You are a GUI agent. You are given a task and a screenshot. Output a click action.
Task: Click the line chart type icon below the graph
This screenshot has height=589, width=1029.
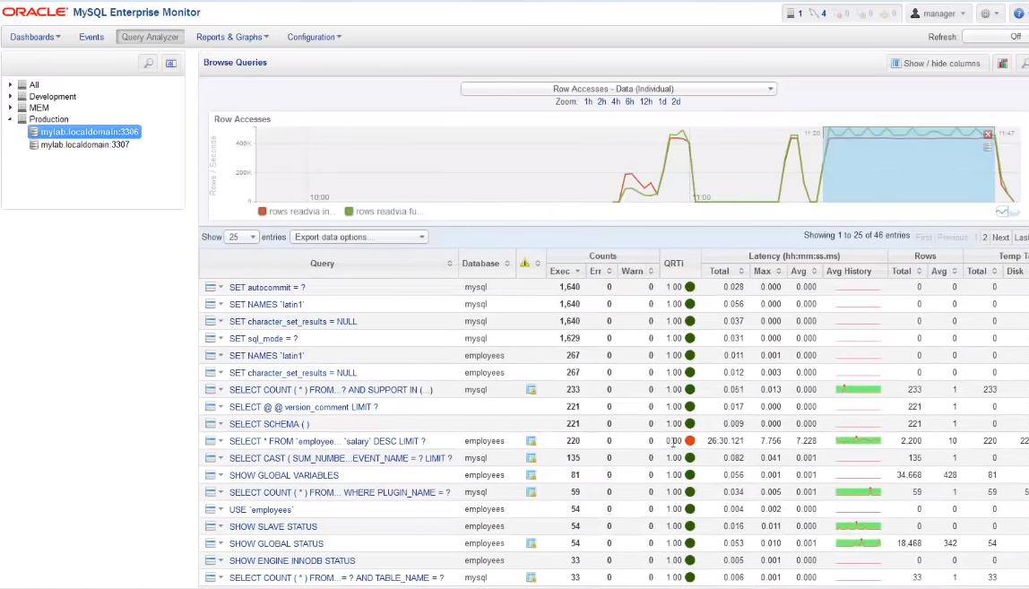[1002, 212]
